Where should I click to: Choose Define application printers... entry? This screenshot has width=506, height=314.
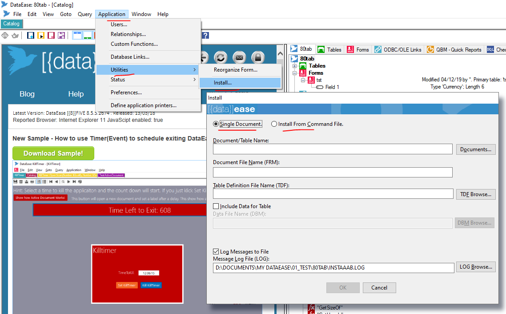(x=148, y=105)
